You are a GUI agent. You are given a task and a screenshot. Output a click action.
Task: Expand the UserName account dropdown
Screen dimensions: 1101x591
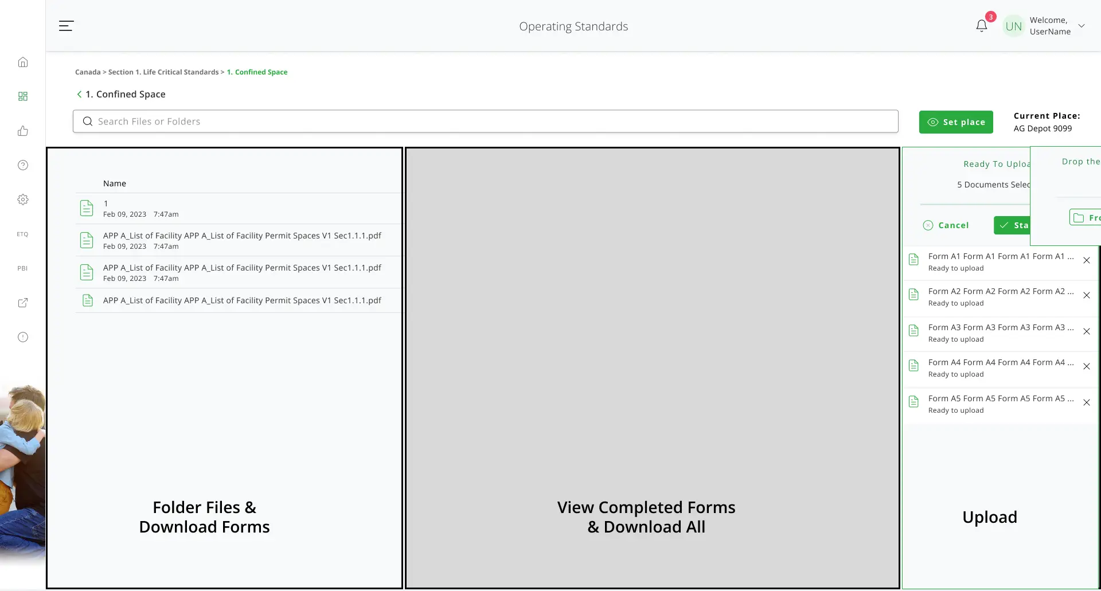(x=1081, y=26)
